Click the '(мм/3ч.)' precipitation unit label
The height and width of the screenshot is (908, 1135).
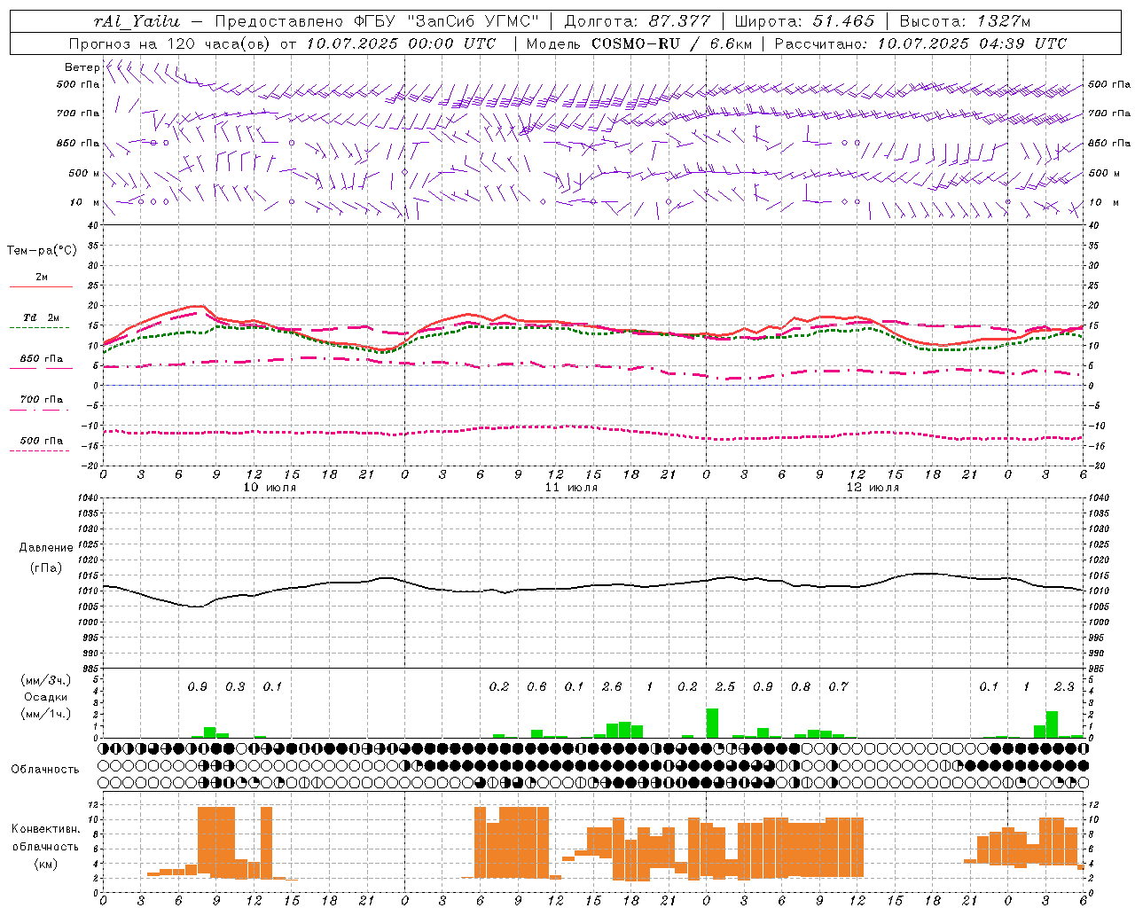pyautogui.click(x=45, y=681)
